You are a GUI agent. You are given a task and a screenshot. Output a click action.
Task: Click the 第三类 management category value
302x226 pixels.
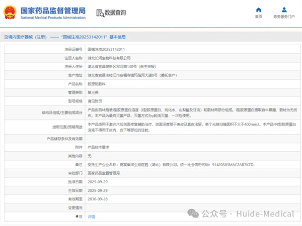tap(93, 92)
